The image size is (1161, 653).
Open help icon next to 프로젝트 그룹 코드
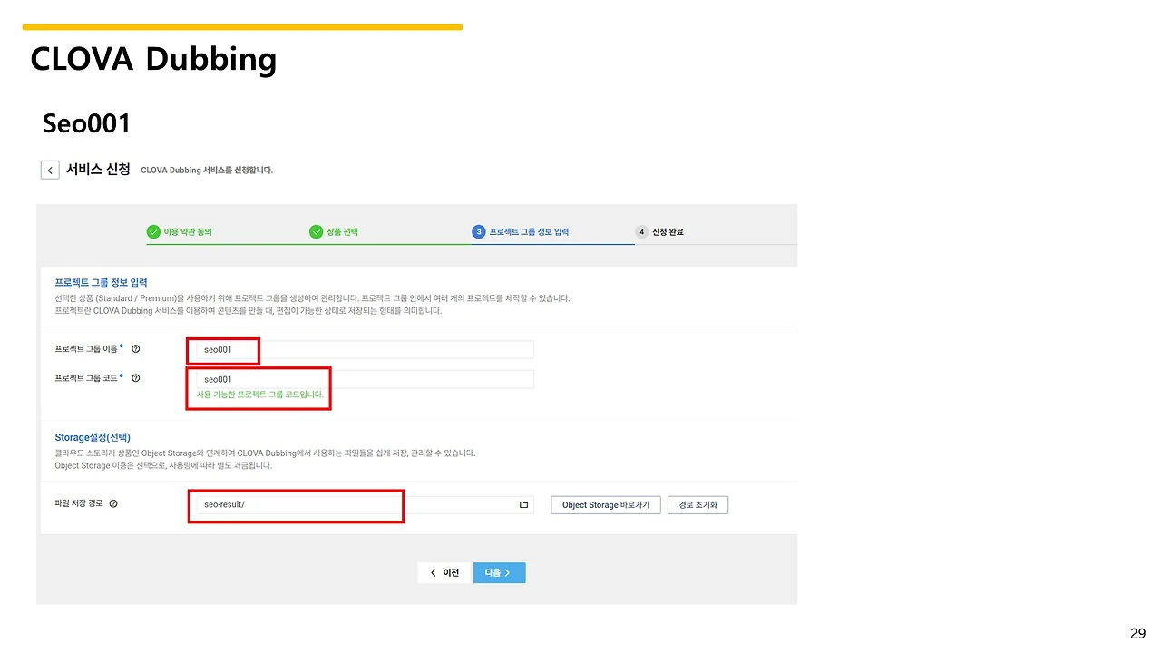(136, 378)
